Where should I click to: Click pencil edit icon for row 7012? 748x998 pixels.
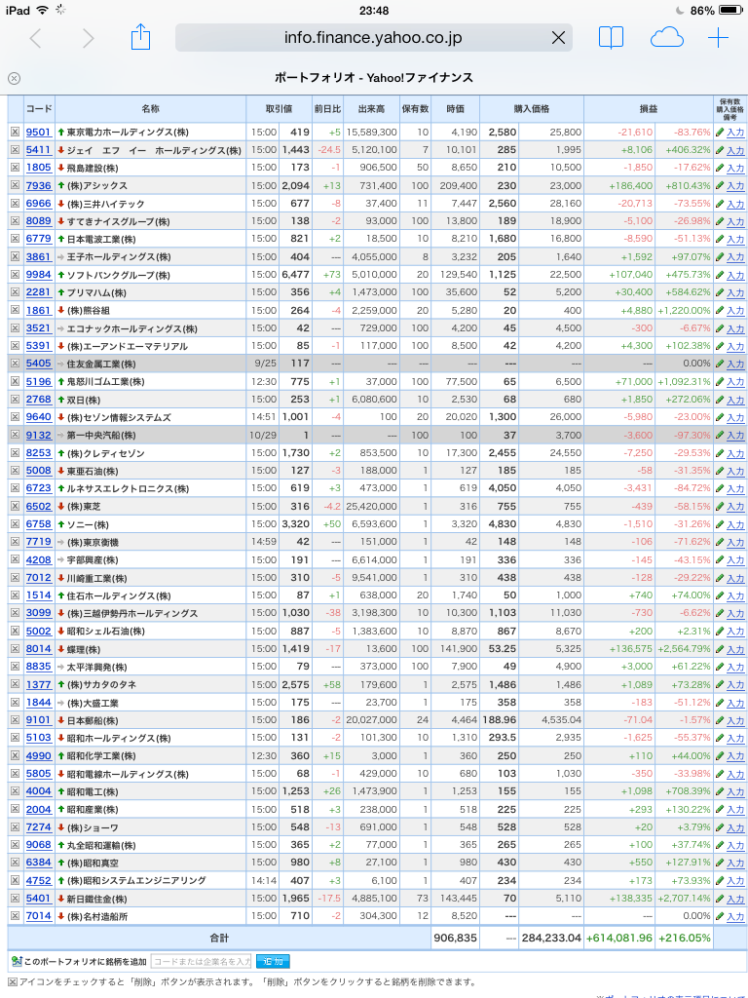pyautogui.click(x=720, y=578)
